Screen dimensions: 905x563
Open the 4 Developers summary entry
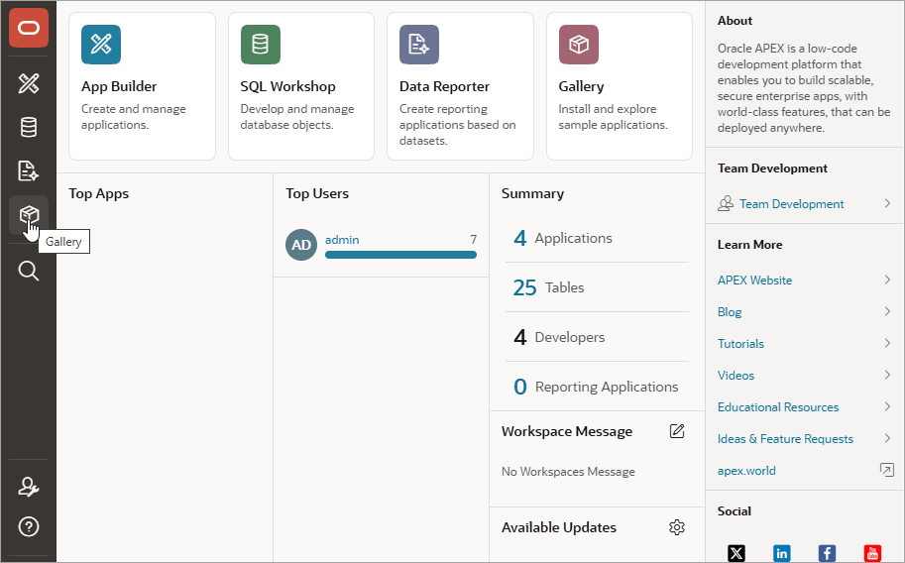[559, 337]
